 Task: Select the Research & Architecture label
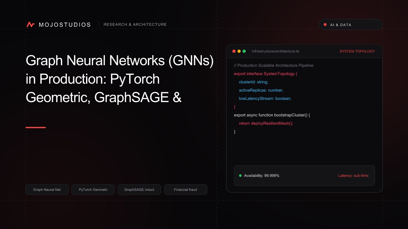pyautogui.click(x=135, y=24)
